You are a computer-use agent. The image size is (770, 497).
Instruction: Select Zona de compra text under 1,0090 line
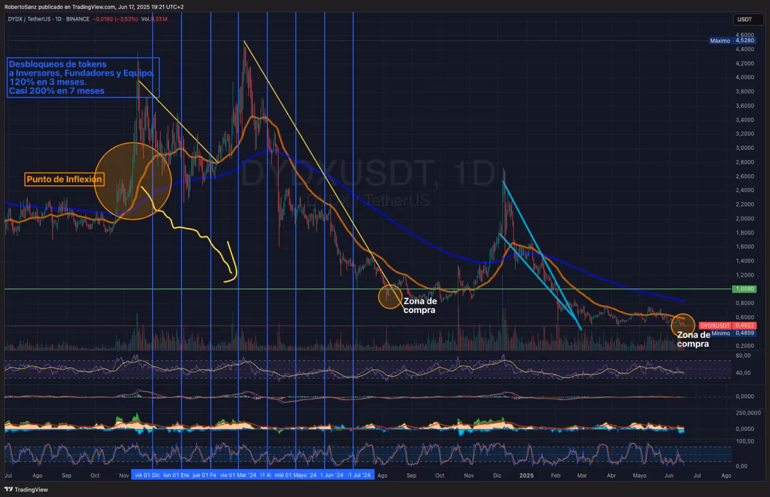pos(420,306)
